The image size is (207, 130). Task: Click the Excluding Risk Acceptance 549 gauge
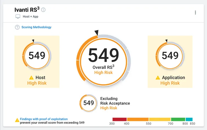pyautogui.click(x=89, y=103)
